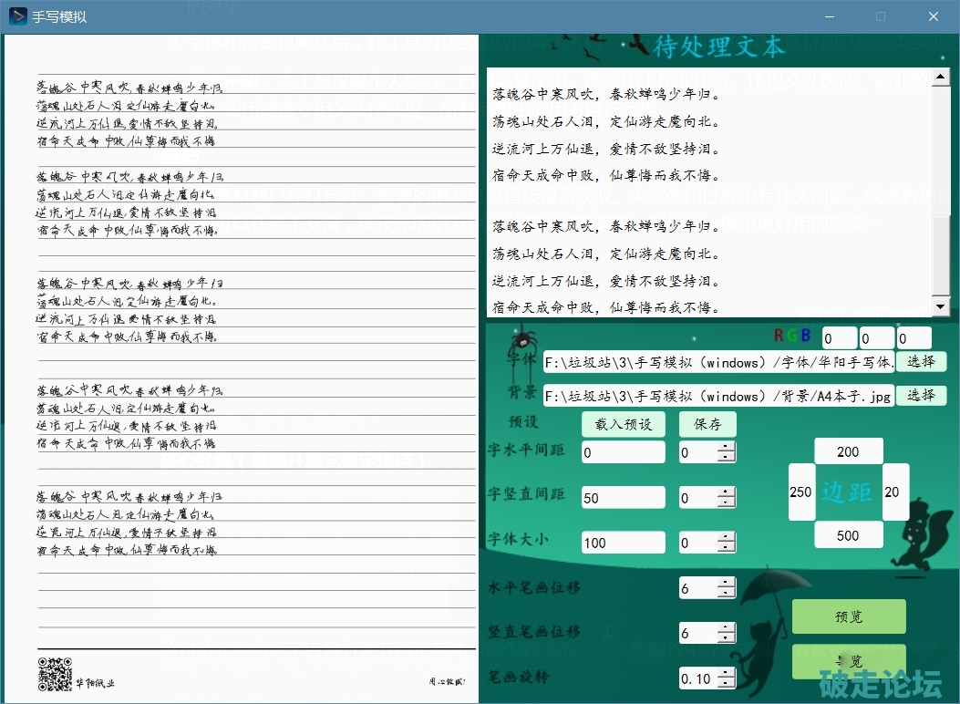Click the 保存 preset button

click(x=707, y=424)
